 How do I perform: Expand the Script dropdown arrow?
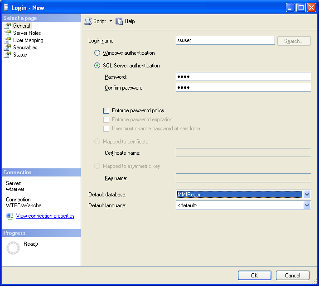111,21
